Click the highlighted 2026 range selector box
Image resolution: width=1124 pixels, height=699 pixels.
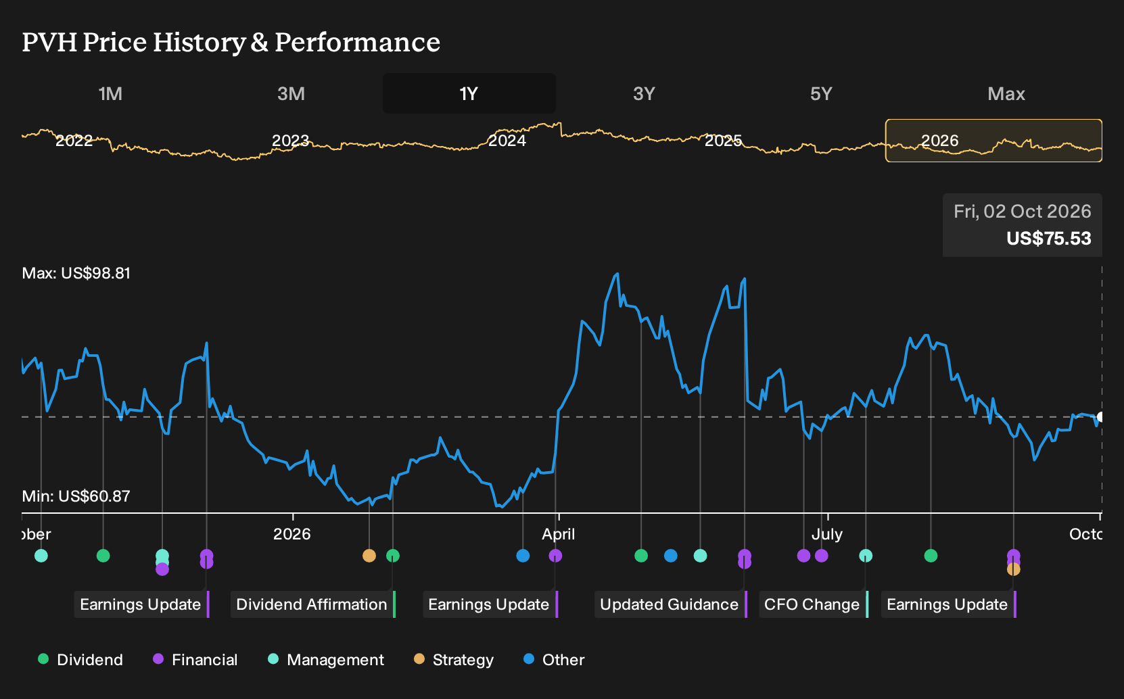[x=993, y=141]
